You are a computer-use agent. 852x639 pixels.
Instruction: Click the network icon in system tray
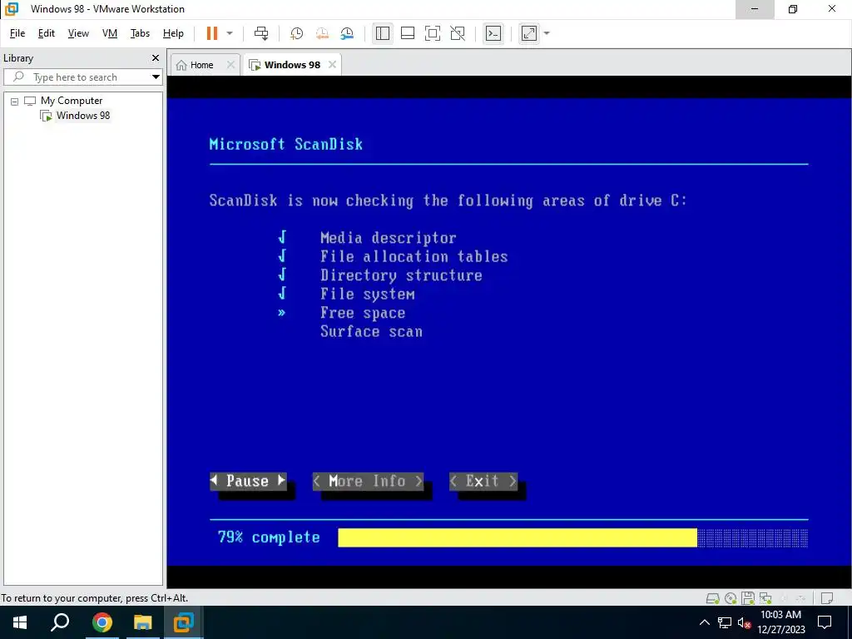725,622
